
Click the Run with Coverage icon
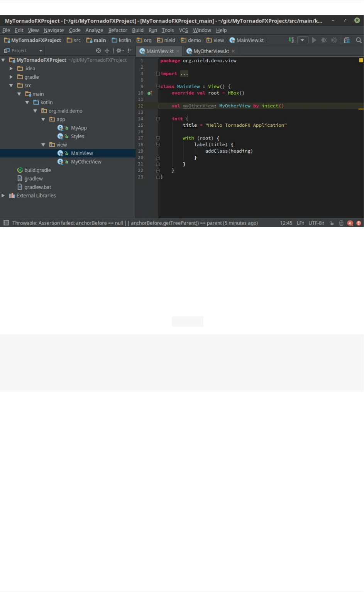tap(334, 40)
